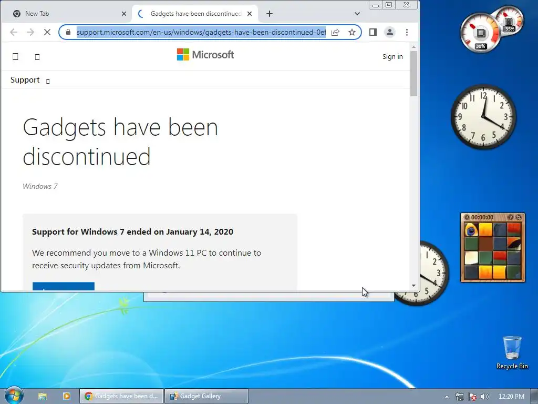Go forward in Chrome
This screenshot has height=404, width=538.
click(x=30, y=32)
